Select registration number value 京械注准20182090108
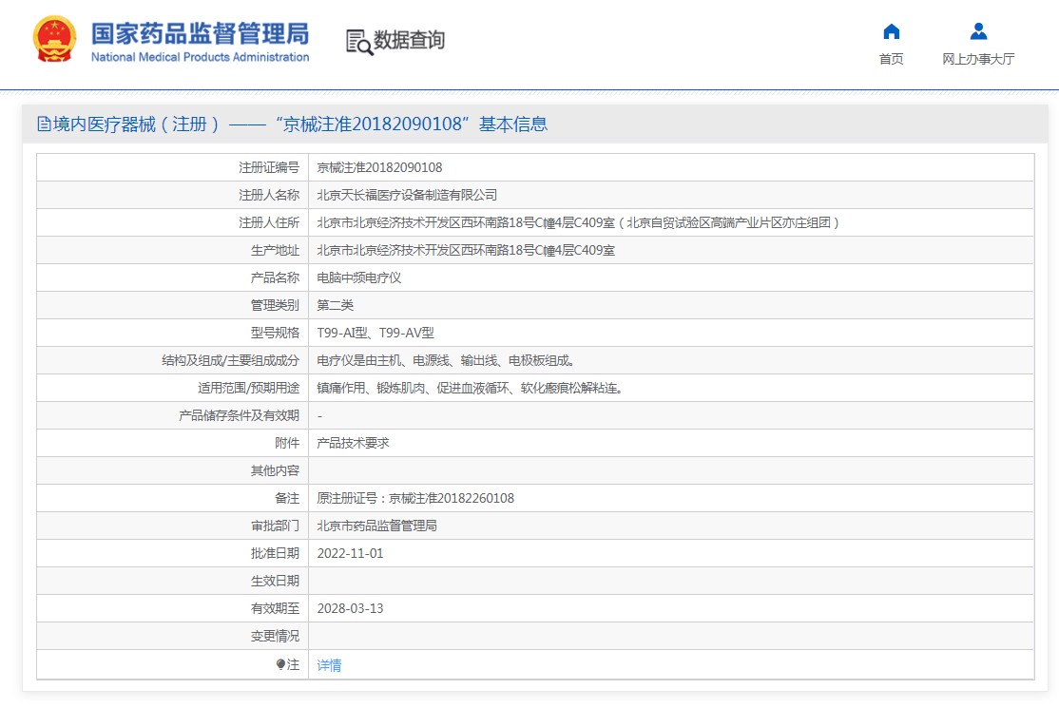The height and width of the screenshot is (708, 1059). pyautogui.click(x=379, y=167)
